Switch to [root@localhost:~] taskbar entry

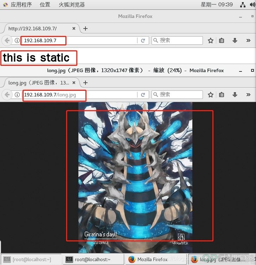pos(31,259)
